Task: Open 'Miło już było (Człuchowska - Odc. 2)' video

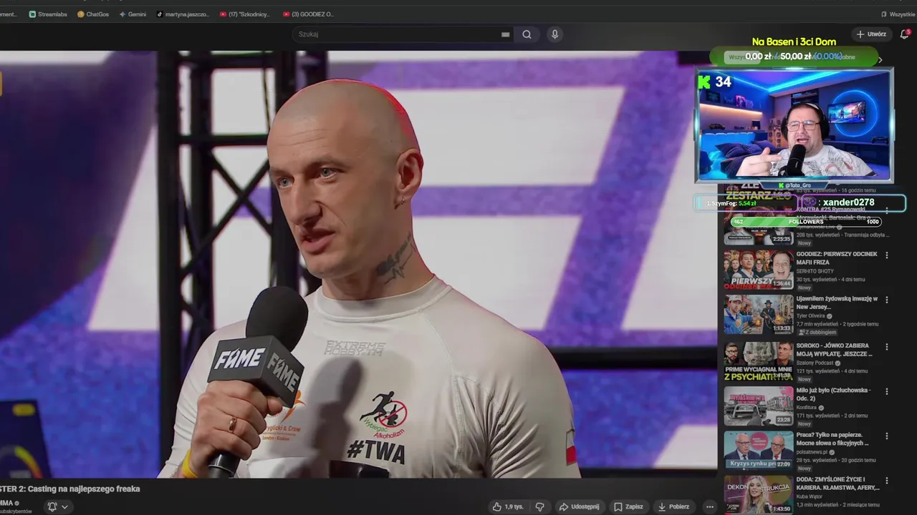Action: point(833,394)
